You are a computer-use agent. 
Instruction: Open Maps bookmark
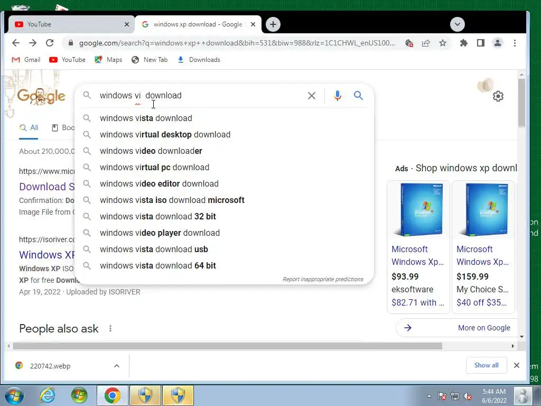(108, 60)
